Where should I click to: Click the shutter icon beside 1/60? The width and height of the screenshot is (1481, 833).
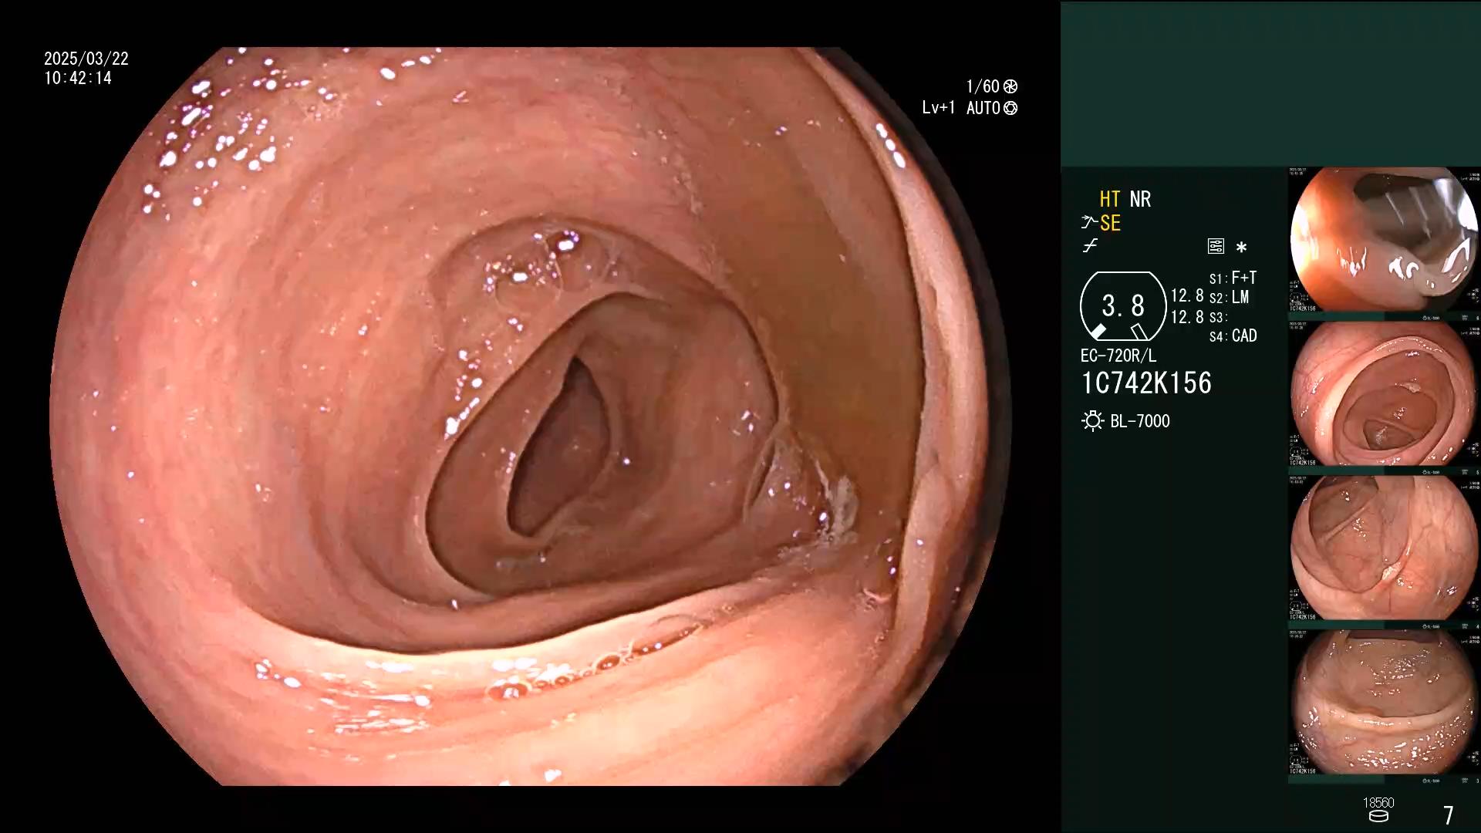tap(1010, 86)
